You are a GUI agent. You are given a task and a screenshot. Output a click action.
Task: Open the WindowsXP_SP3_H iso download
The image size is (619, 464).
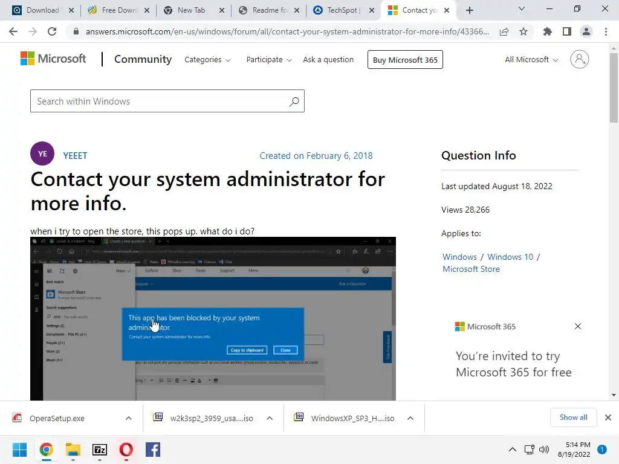coord(352,418)
